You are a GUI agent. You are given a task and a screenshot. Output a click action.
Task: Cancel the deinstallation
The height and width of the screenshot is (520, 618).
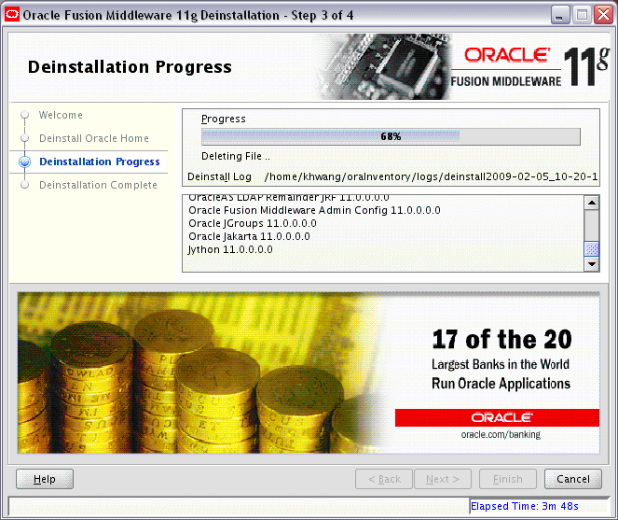pyautogui.click(x=573, y=479)
